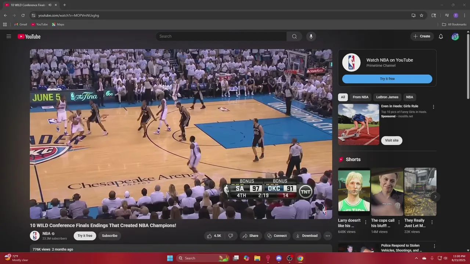
Task: Open File Explorer from the taskbar
Action: (257, 258)
